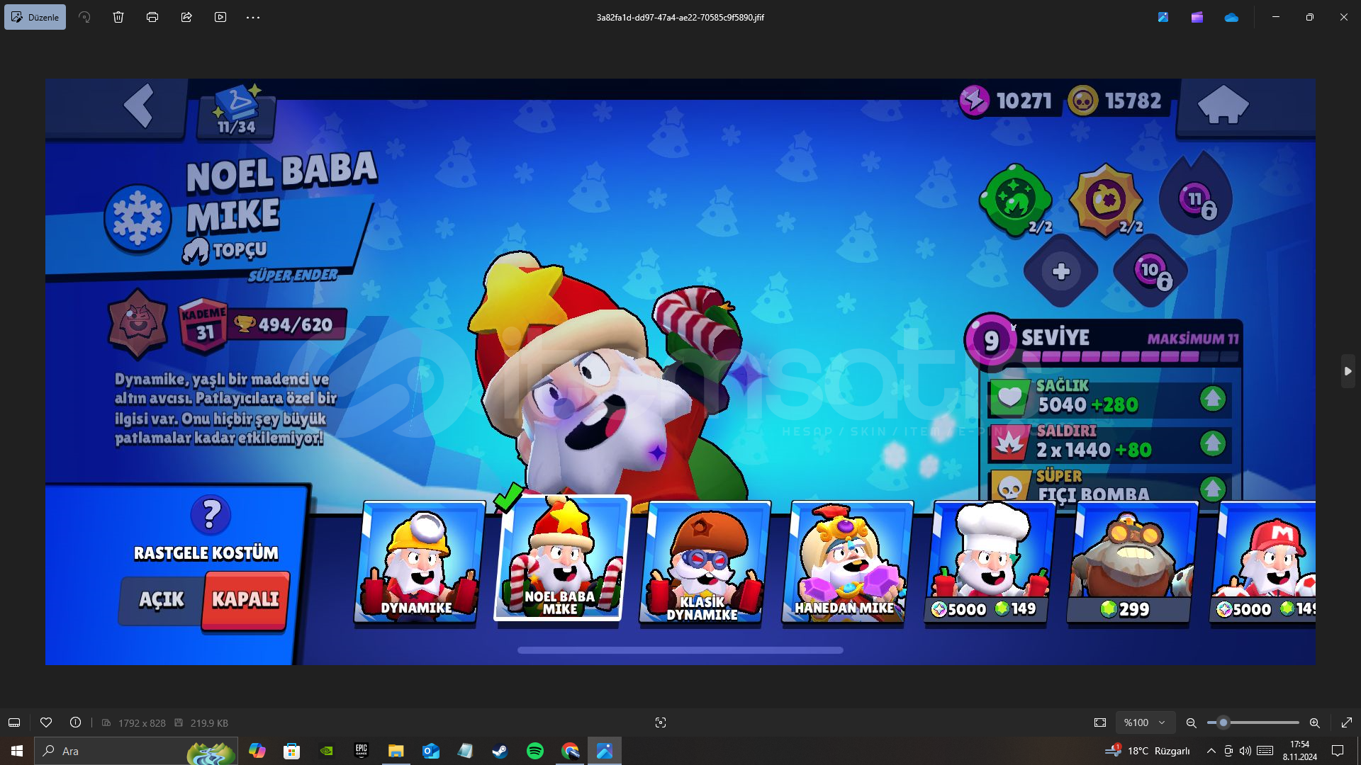Click SÜPER FIÇI BOMBA green arrow
Image resolution: width=1361 pixels, height=765 pixels.
coord(1213,488)
